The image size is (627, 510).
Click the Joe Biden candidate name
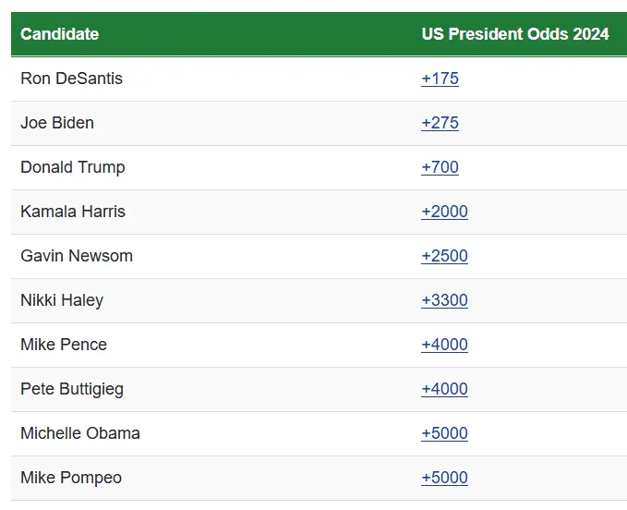click(x=57, y=123)
